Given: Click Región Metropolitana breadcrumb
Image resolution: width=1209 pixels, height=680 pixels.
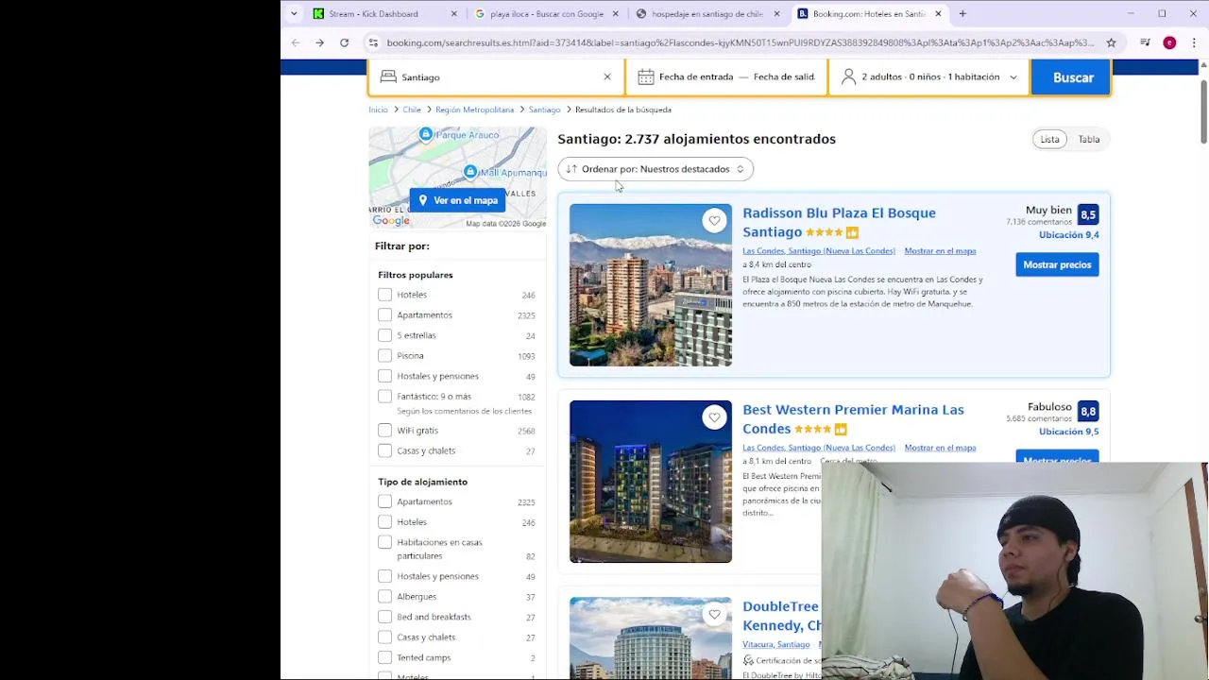Looking at the screenshot, I should click(474, 110).
